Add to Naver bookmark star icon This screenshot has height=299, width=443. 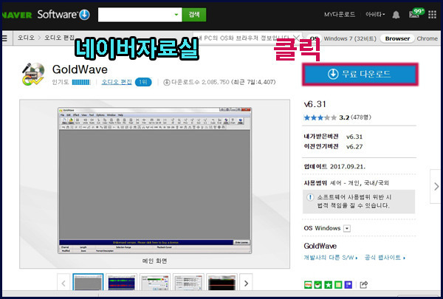click(x=329, y=284)
